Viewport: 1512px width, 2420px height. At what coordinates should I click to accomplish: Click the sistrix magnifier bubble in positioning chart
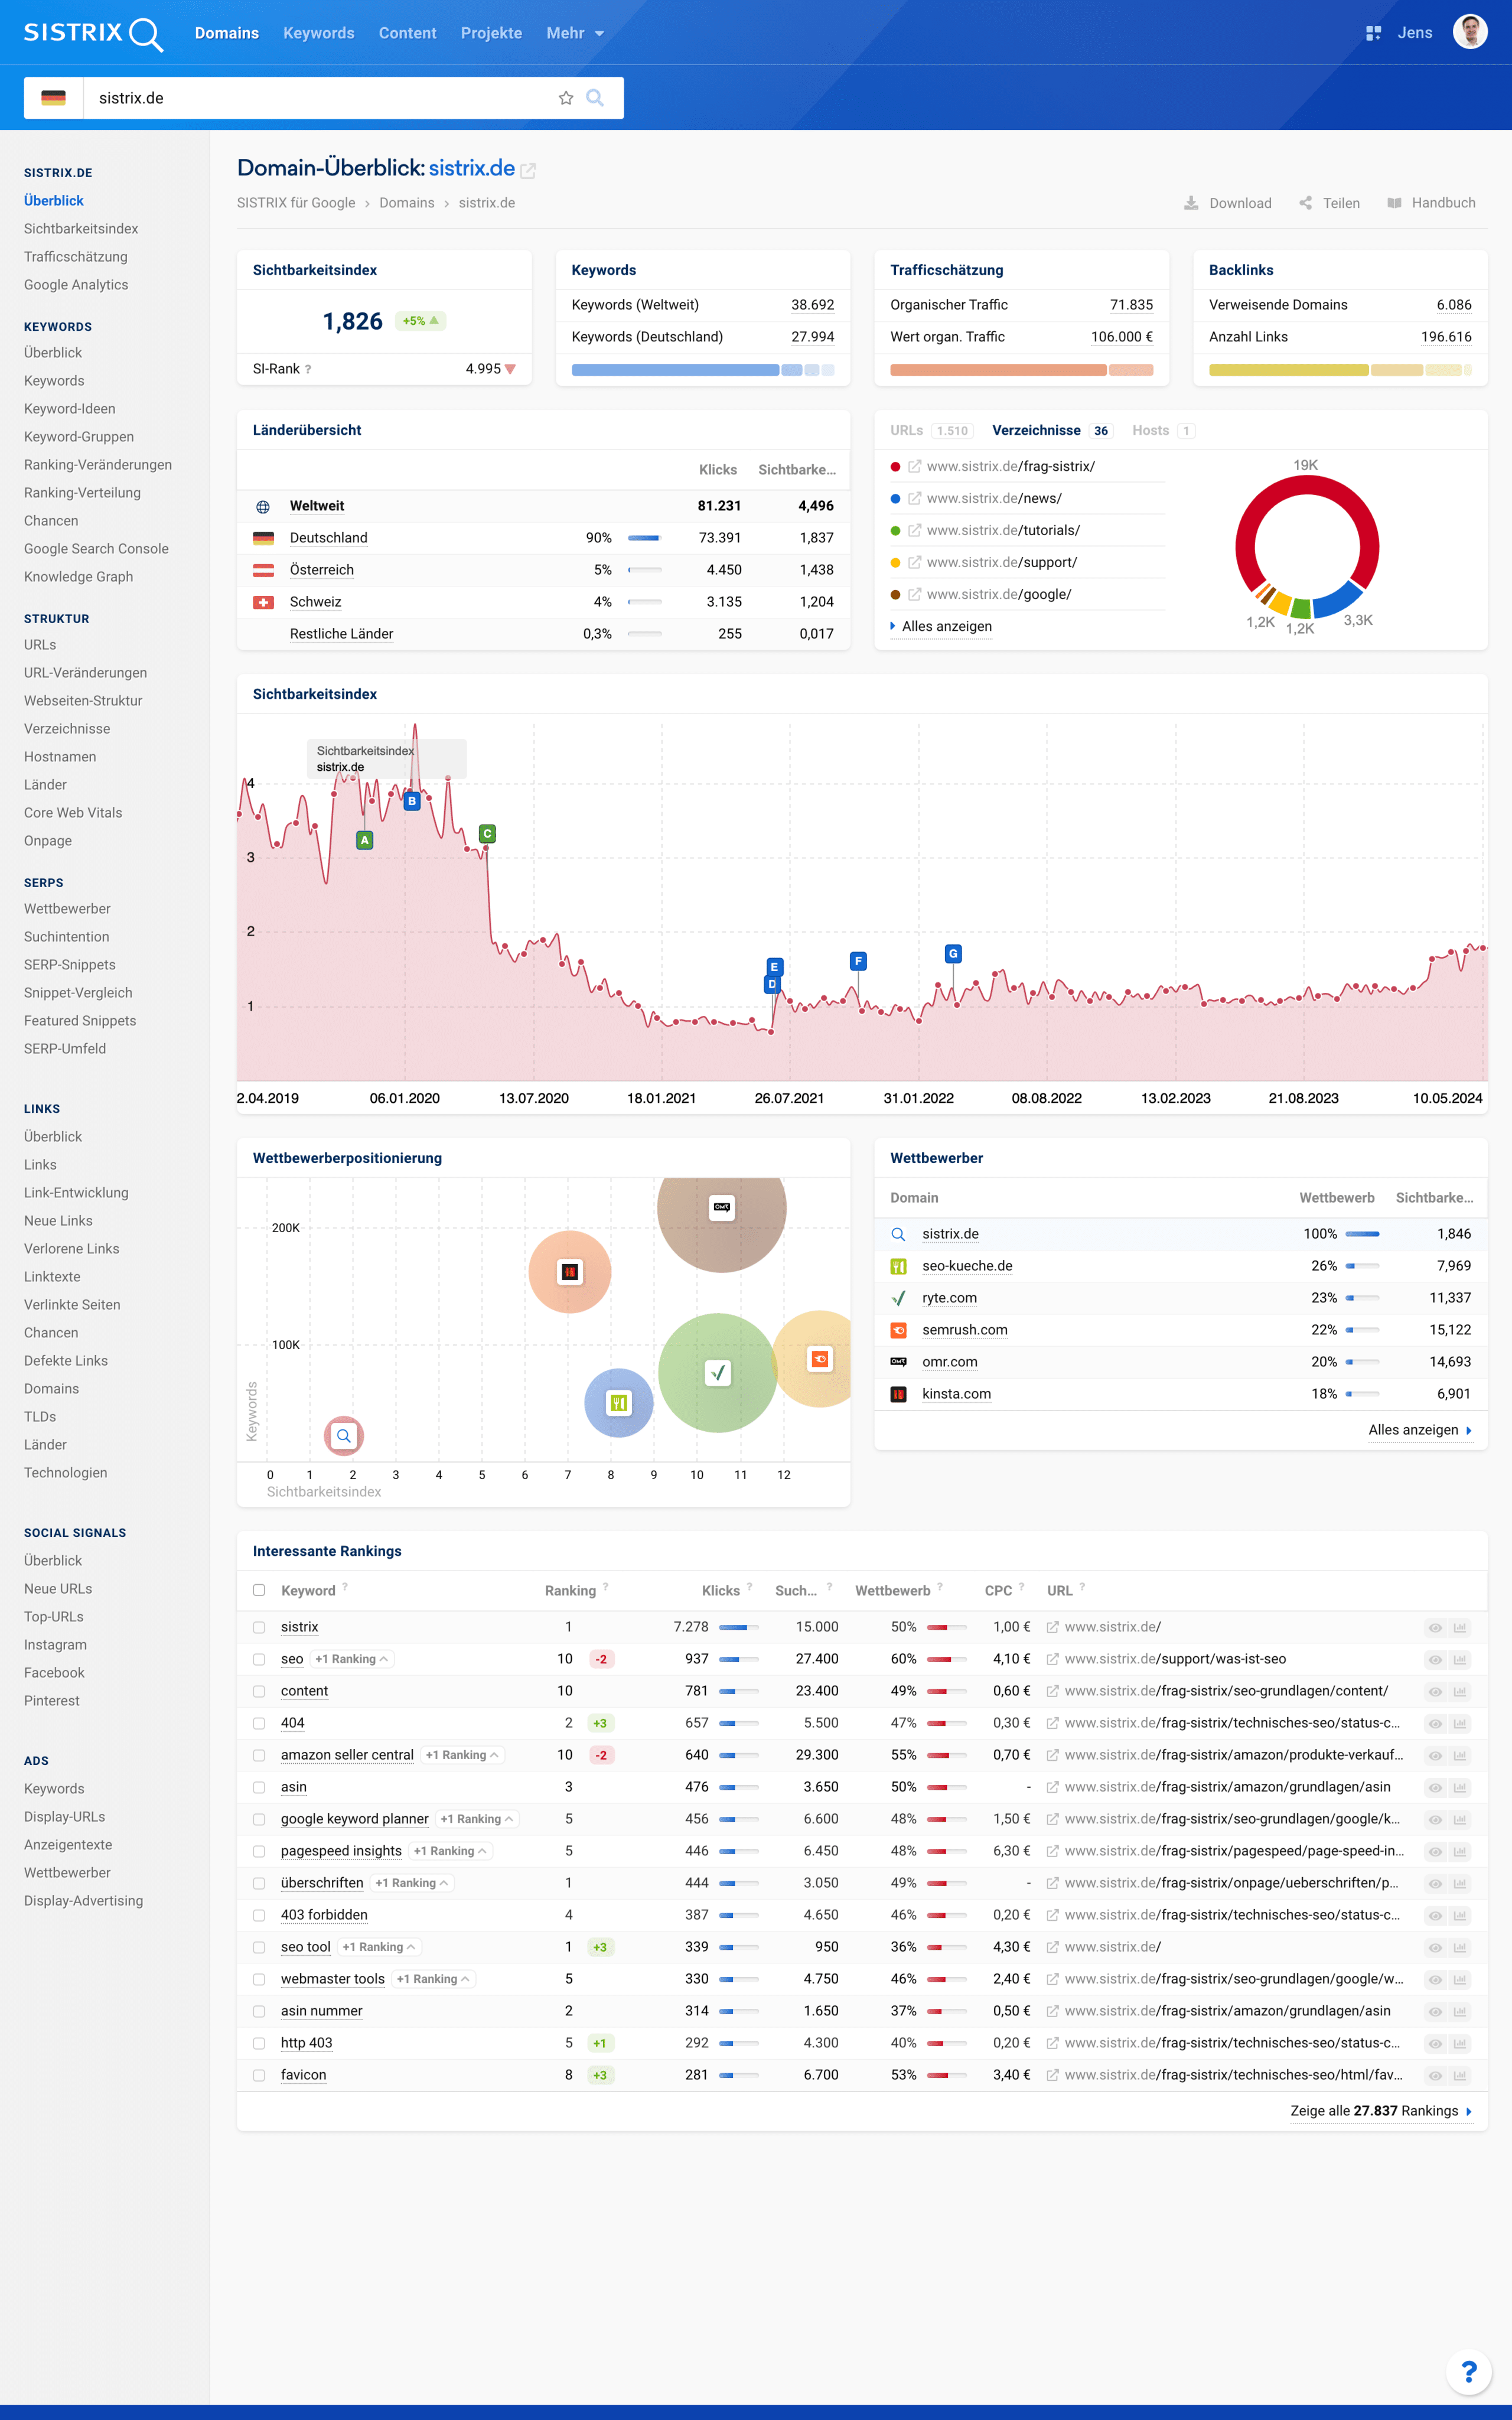[x=343, y=1436]
